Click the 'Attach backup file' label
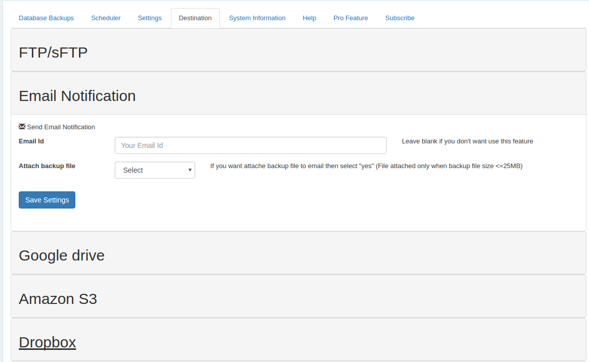The height and width of the screenshot is (362, 589). [47, 166]
